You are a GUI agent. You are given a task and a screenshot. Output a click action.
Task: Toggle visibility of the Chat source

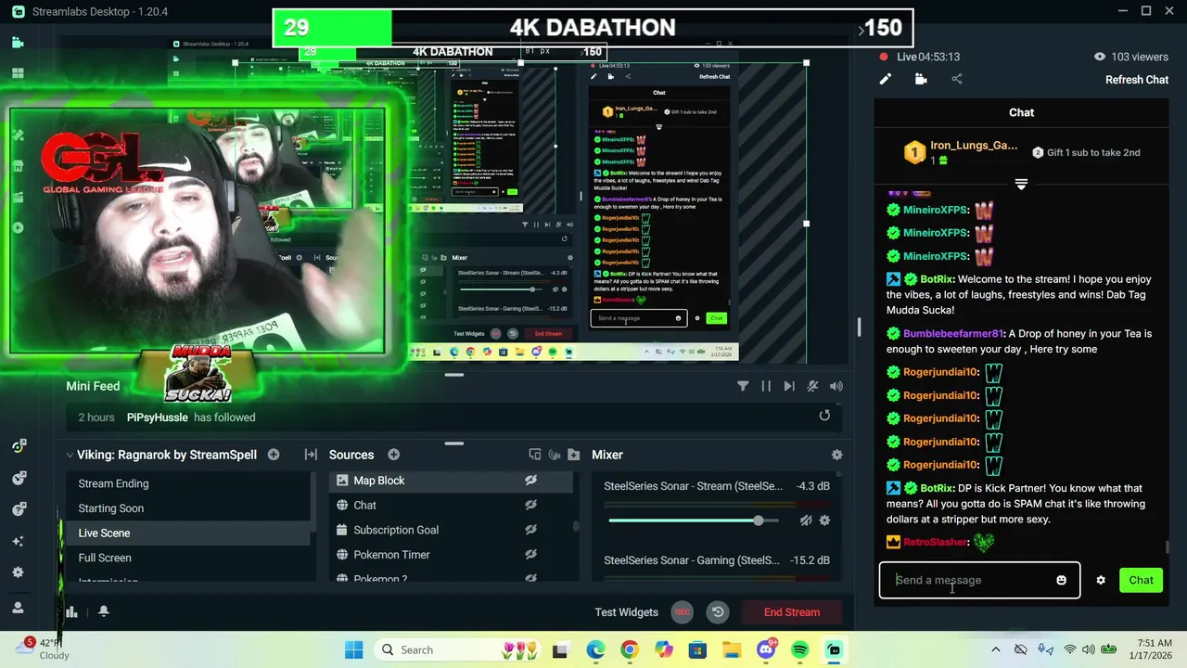pos(530,506)
